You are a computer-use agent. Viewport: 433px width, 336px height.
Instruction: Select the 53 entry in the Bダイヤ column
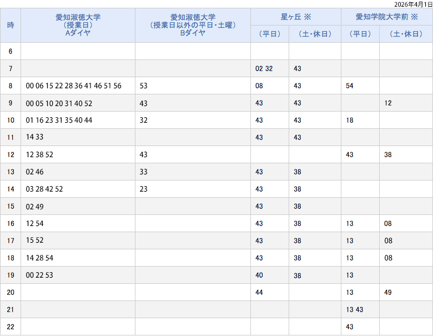[144, 86]
